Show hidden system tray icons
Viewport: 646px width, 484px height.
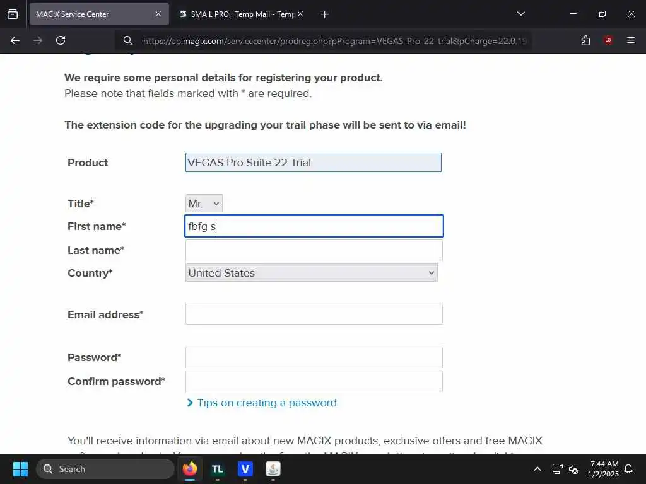pos(537,469)
